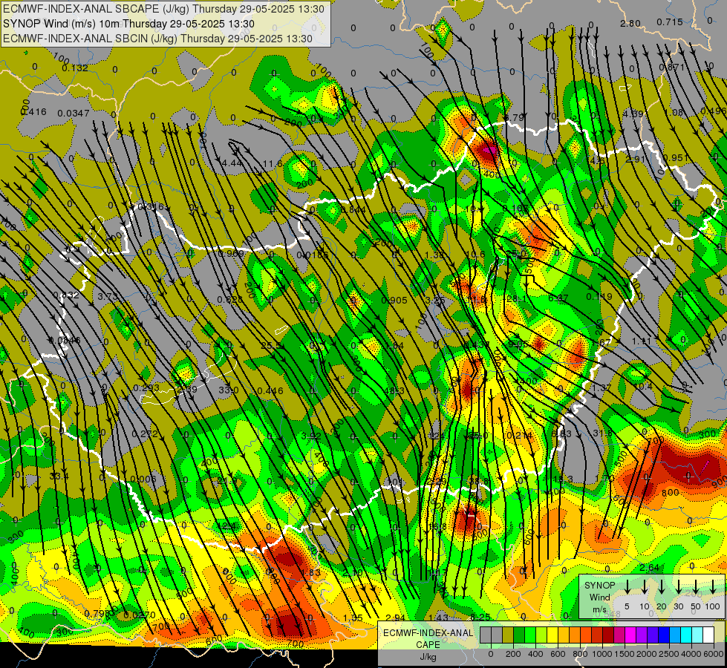Image resolution: width=727 pixels, height=668 pixels.
Task: Click the 1500 tick label on the CAPE scale
Action: pos(625,654)
